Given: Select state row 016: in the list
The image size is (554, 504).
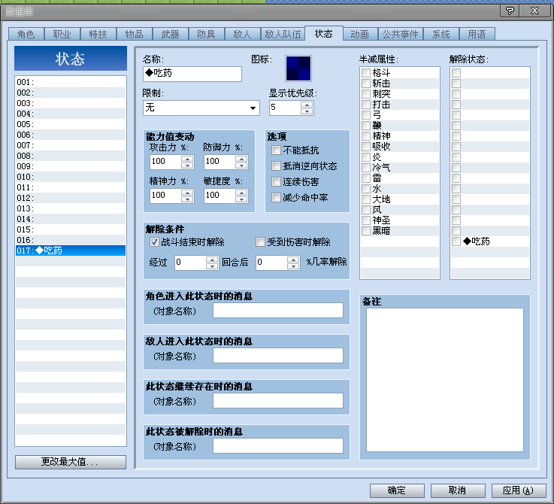Looking at the screenshot, I should pos(71,240).
